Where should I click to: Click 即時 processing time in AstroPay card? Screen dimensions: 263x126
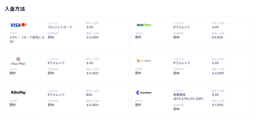point(51,105)
